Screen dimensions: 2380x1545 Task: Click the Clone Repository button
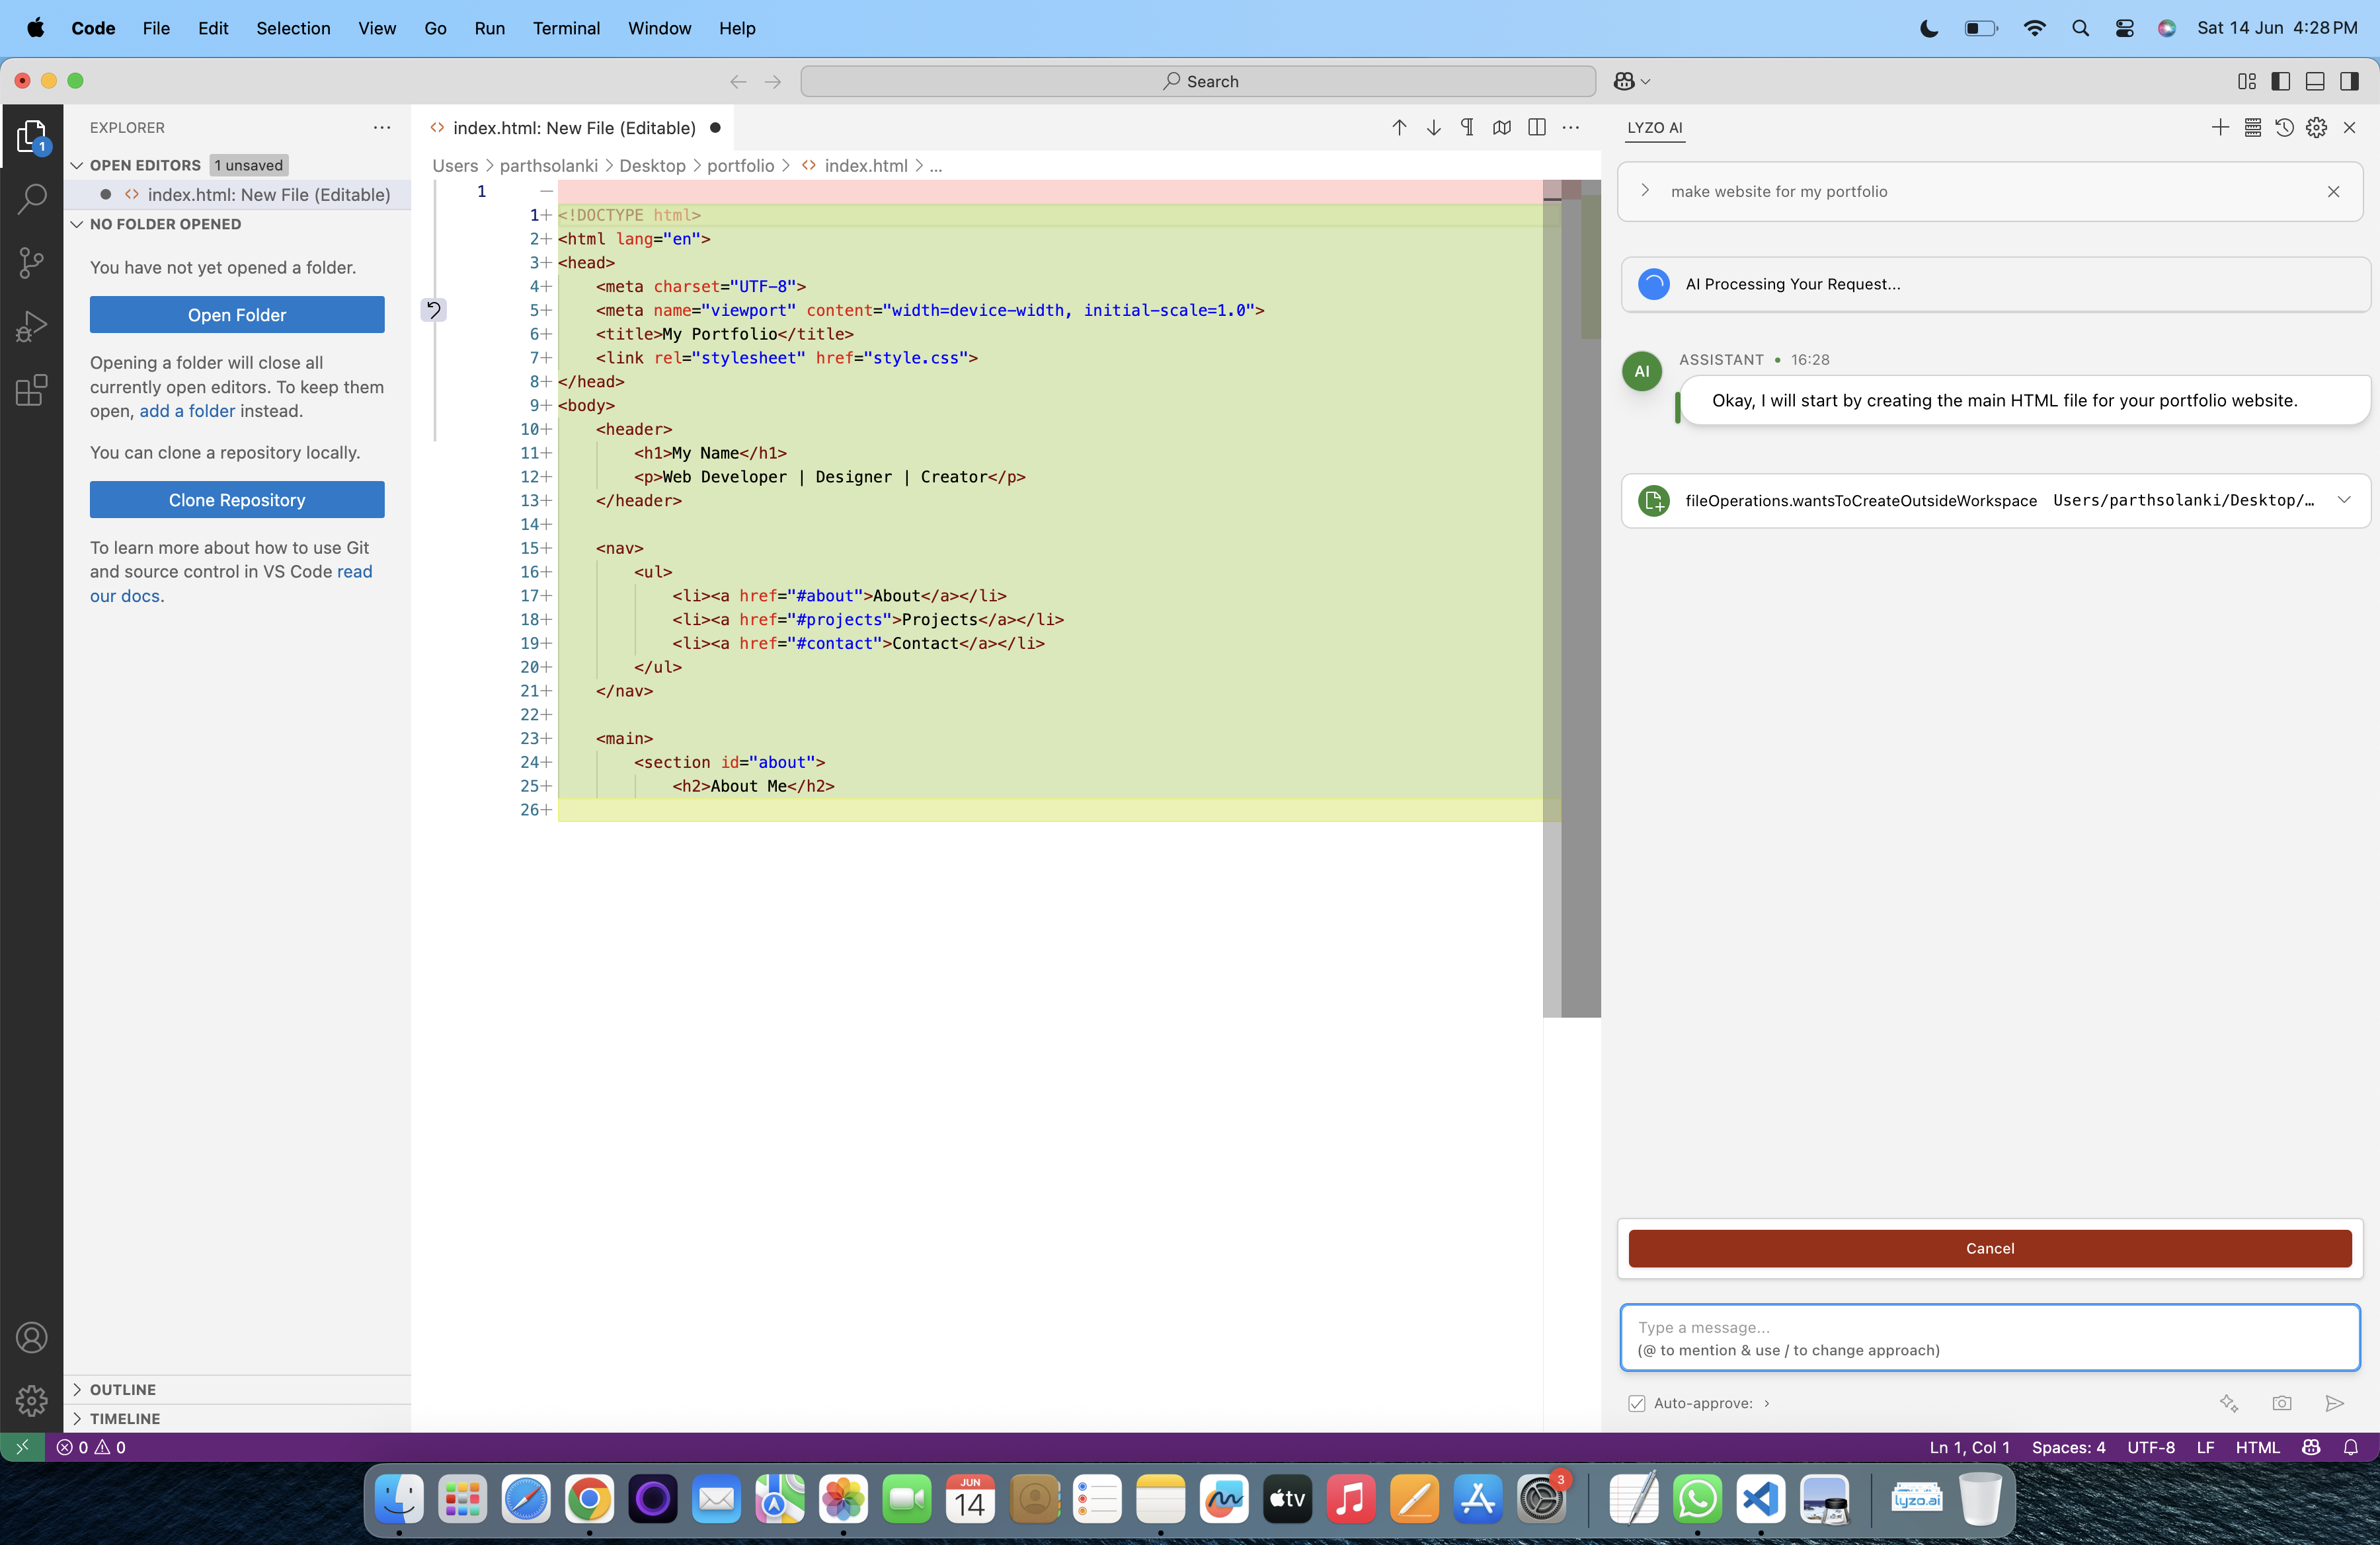tap(237, 500)
